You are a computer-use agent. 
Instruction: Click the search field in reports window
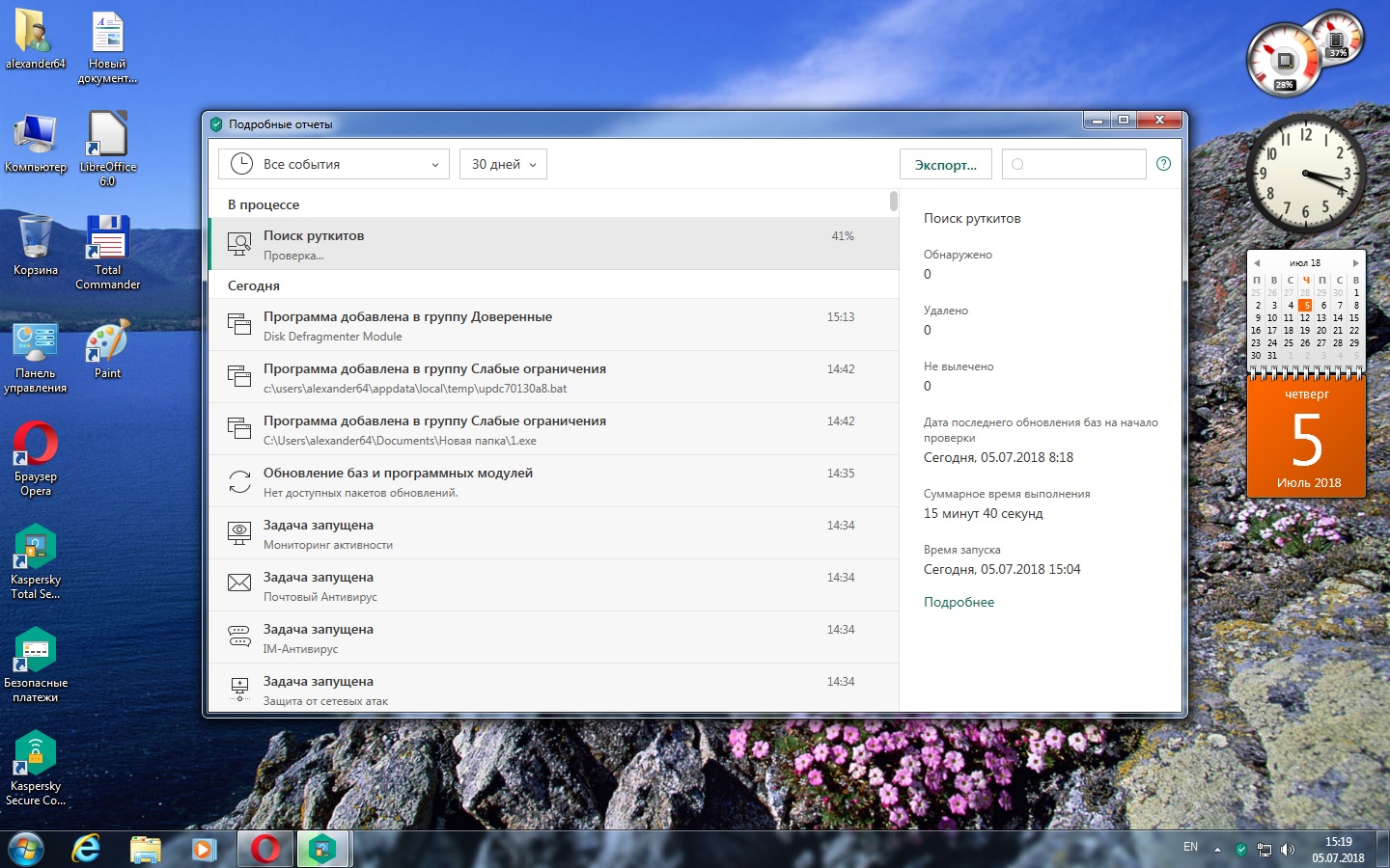coord(1073,164)
